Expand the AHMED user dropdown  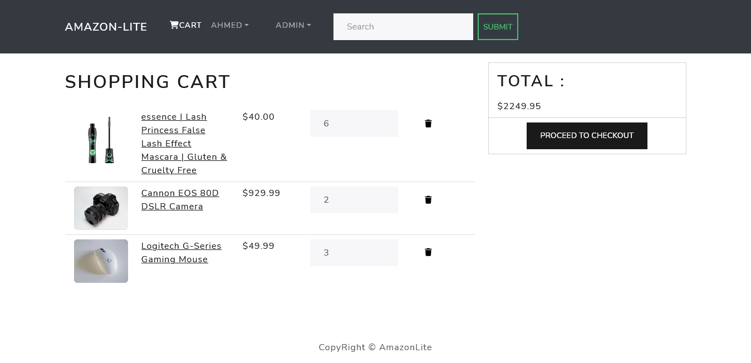[230, 25]
